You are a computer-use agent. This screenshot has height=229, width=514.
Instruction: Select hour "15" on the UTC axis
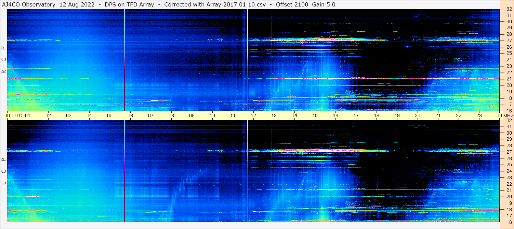pos(315,116)
